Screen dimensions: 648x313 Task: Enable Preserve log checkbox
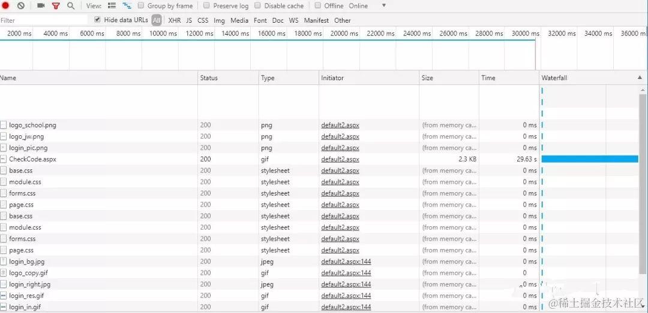206,6
